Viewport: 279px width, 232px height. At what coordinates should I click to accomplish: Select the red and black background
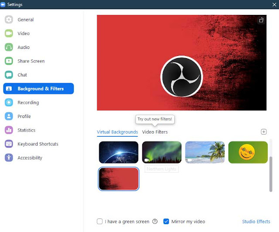click(x=119, y=179)
